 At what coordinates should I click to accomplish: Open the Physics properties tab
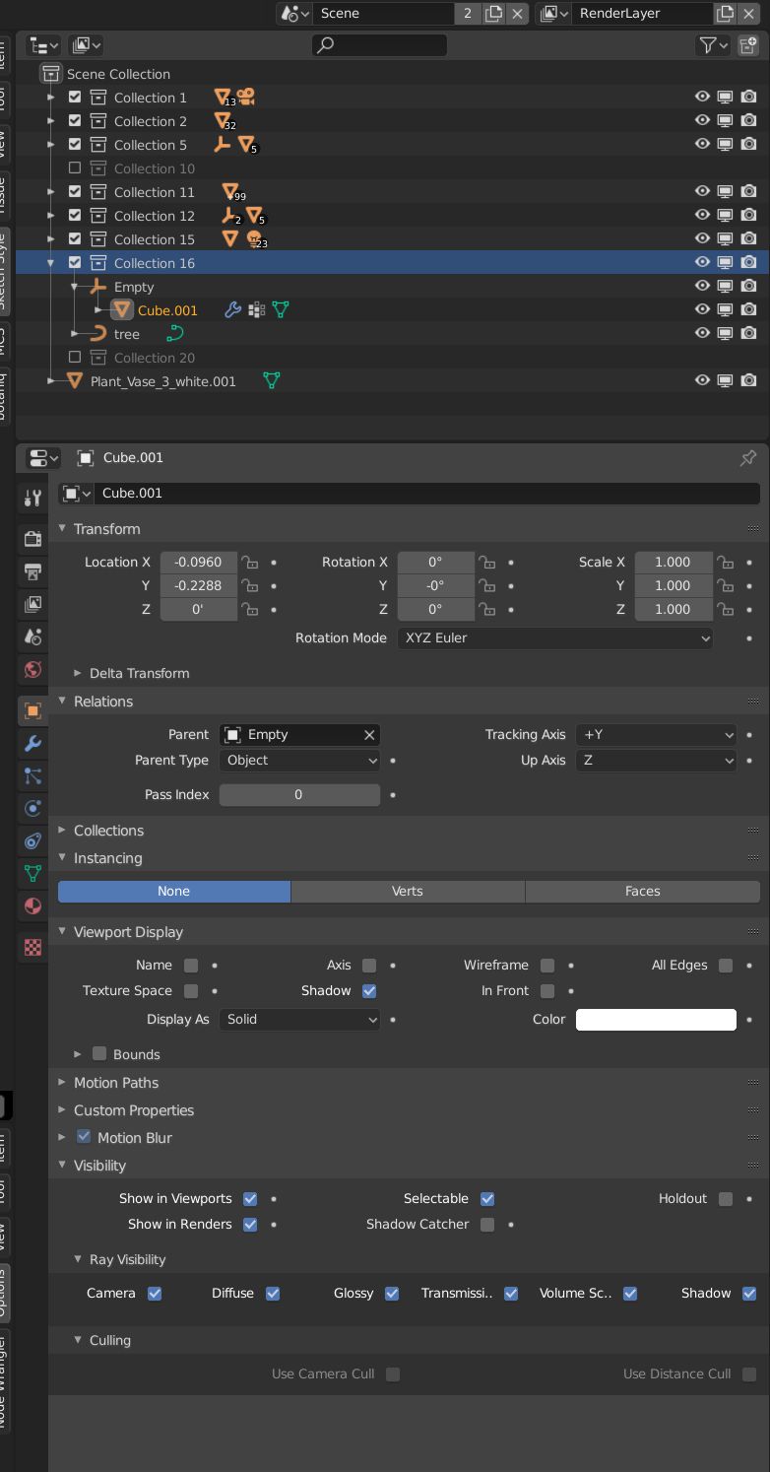32,808
